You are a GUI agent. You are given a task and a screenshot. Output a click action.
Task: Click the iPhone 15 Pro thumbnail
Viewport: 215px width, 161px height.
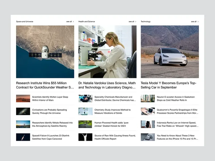click(148, 137)
